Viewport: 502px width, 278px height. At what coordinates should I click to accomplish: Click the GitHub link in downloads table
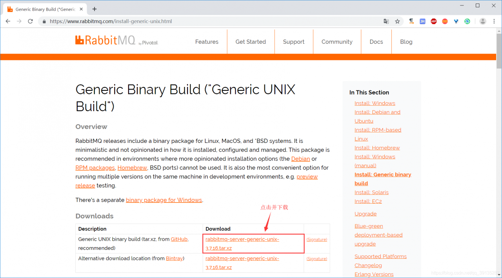pos(179,239)
